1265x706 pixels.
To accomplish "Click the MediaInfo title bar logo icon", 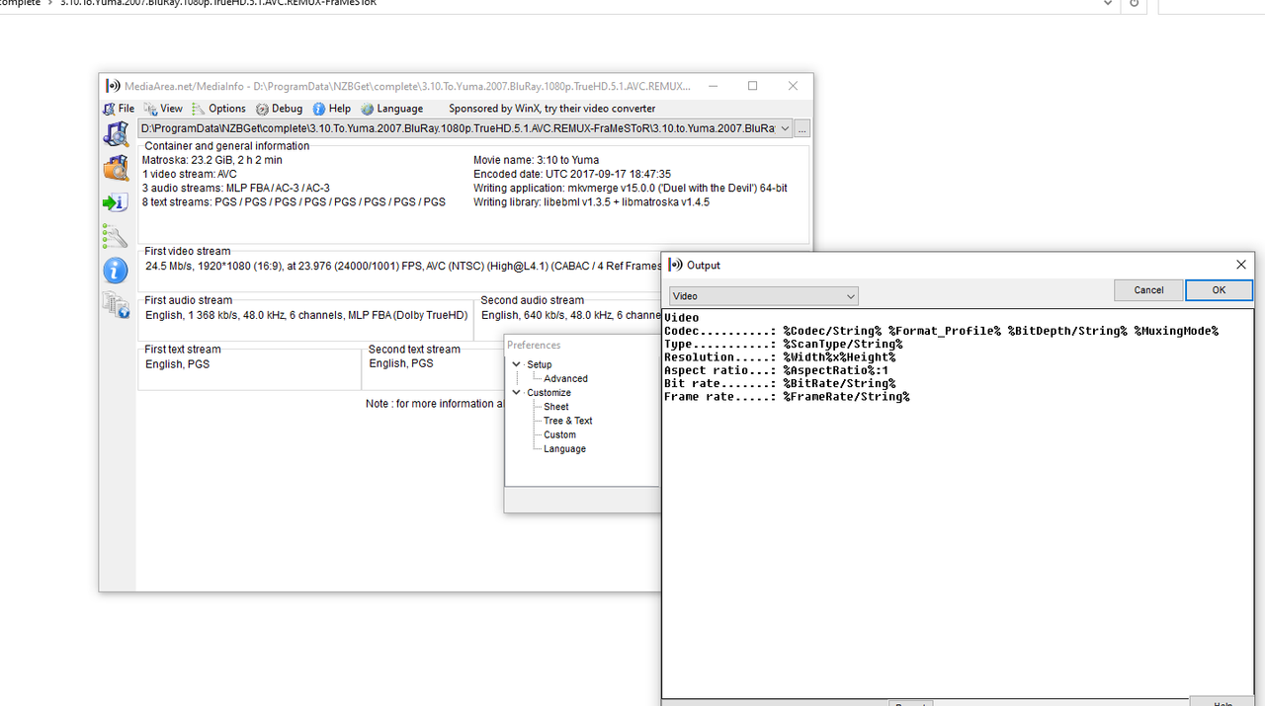I will click(x=113, y=86).
